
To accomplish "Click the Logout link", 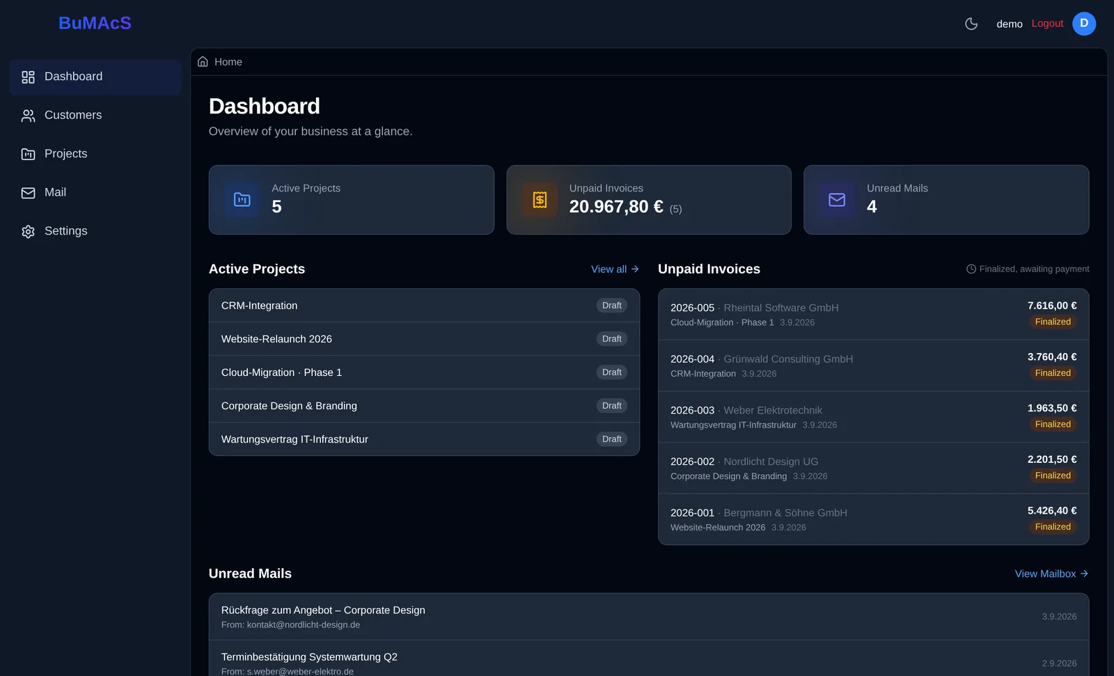I will tap(1047, 24).
